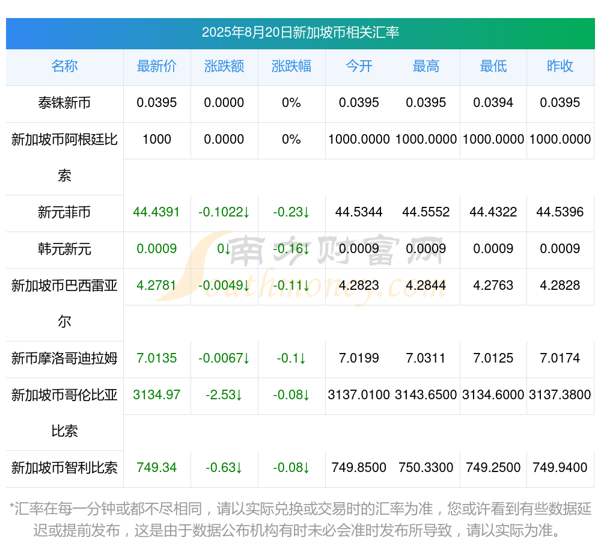Click latest price 3134.97
This screenshot has width=601, height=549.
(x=156, y=394)
